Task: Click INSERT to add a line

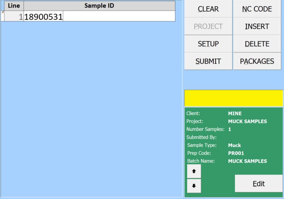Action: click(257, 26)
